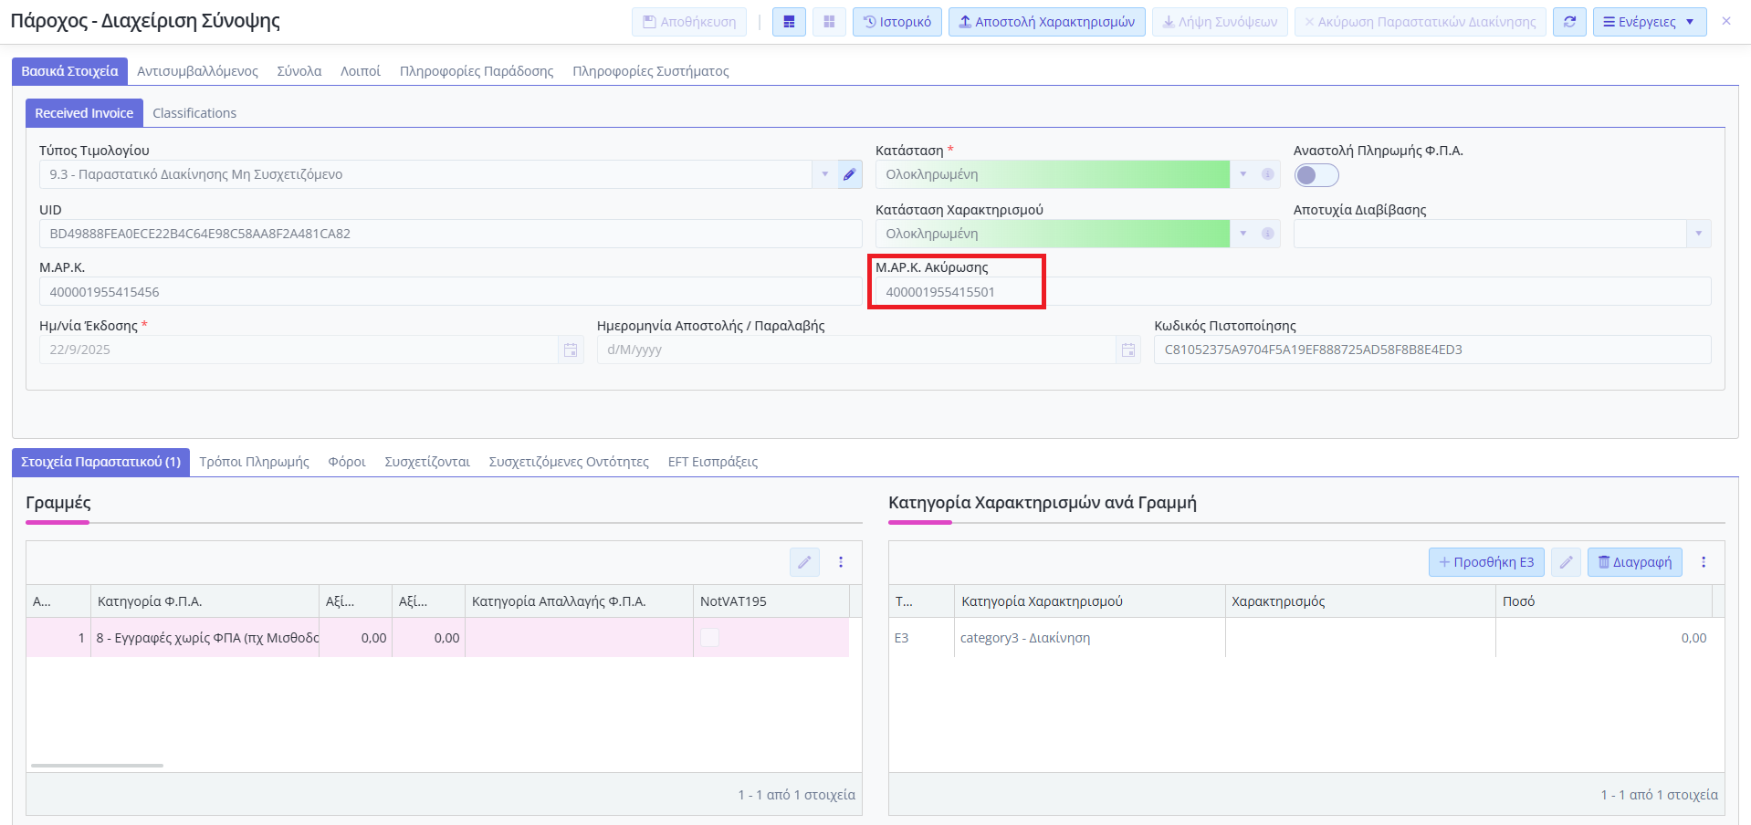Screen dimensions: 1751x825
Task: Open calendar picker for Ημ/νία Έκδοσης
Action: coord(571,350)
